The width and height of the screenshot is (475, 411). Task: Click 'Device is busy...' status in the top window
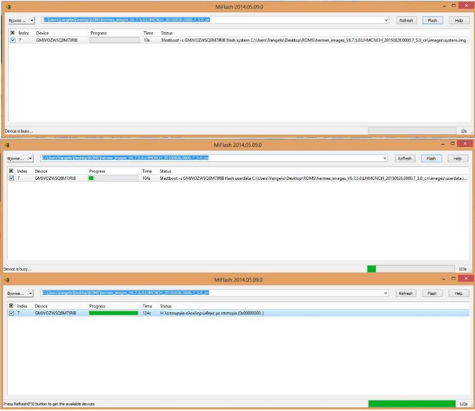(19, 131)
